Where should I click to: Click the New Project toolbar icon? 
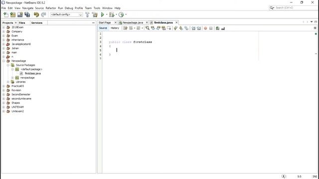pyautogui.click(x=13, y=14)
